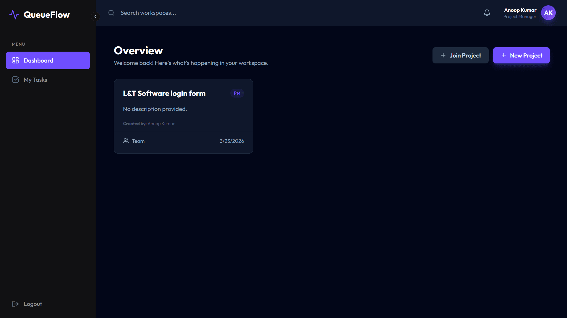Click the Team icon on project card

click(x=126, y=141)
